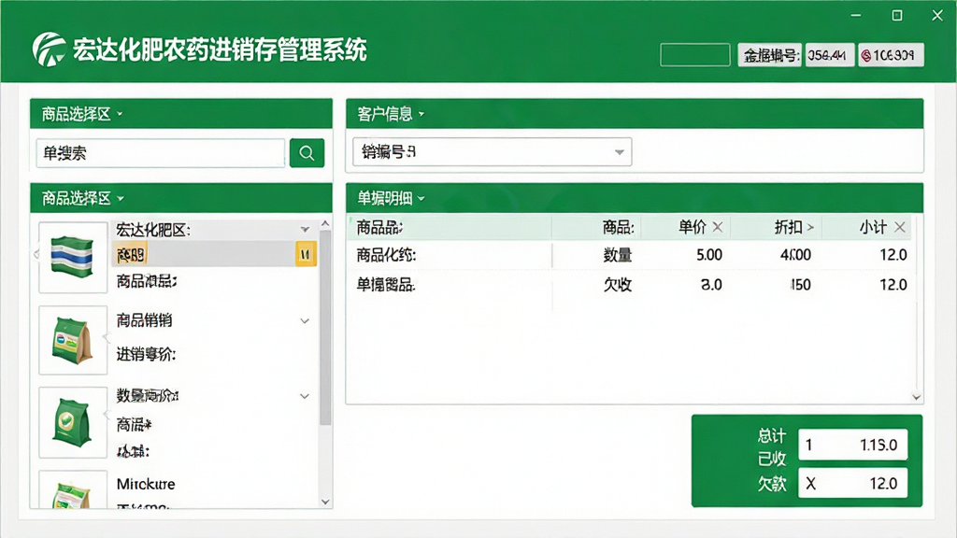Click the 小计 column header
Screen dimensions: 957x538
coord(866,228)
